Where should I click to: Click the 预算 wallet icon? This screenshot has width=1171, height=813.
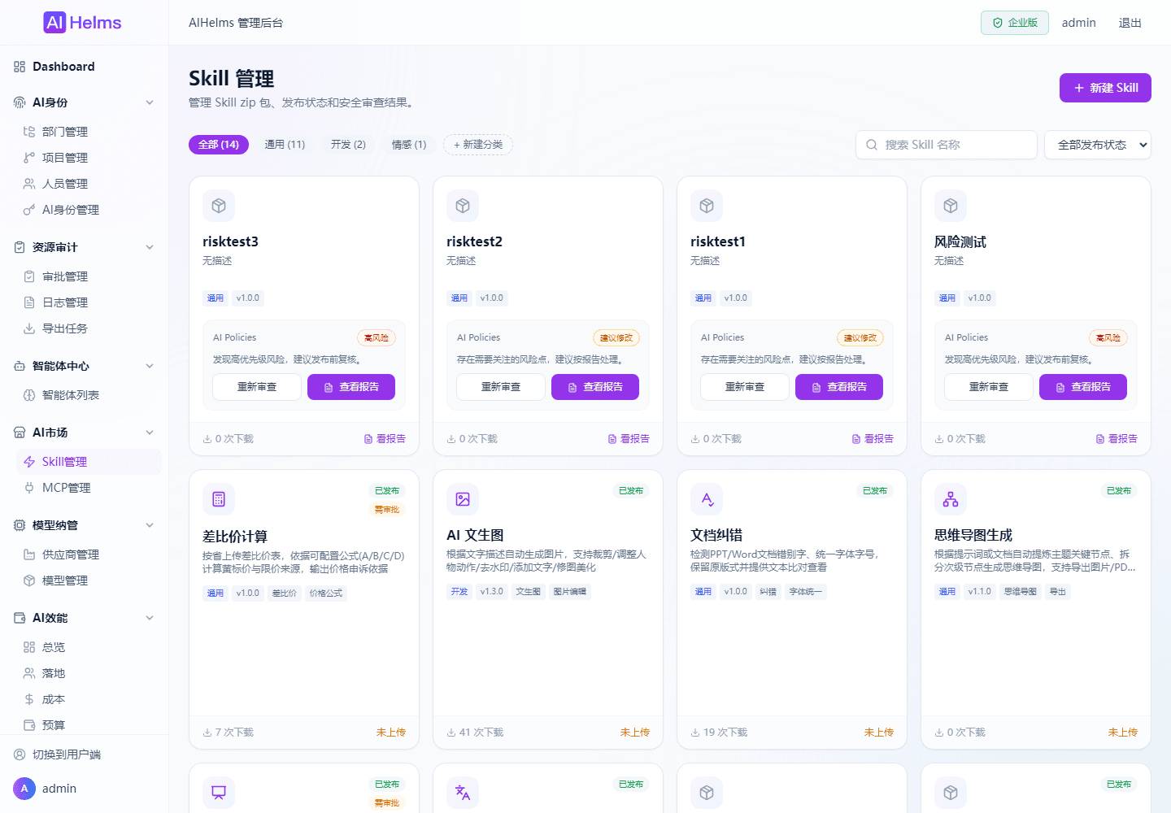pyautogui.click(x=29, y=725)
